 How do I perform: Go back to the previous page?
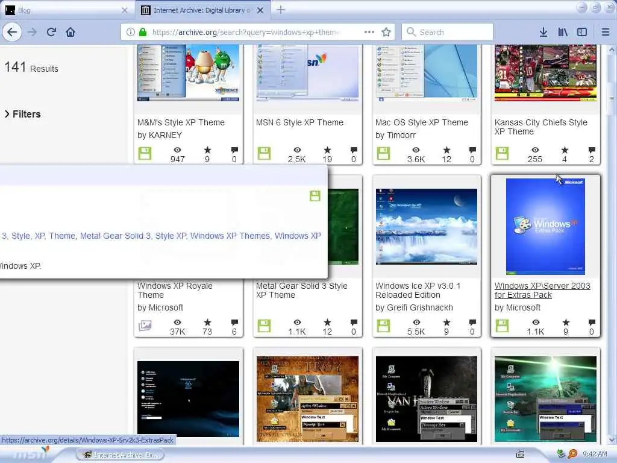[x=12, y=32]
